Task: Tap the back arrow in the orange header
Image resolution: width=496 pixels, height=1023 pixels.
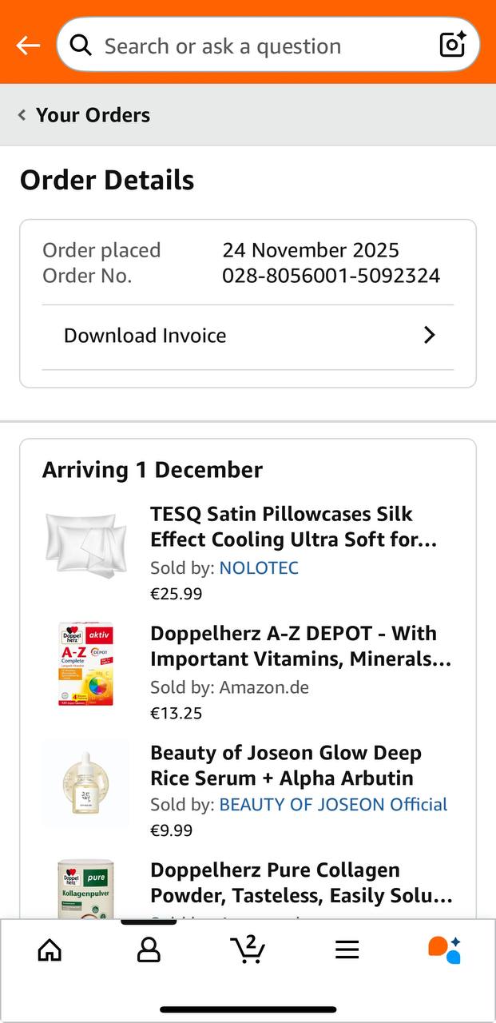Action: pyautogui.click(x=28, y=46)
